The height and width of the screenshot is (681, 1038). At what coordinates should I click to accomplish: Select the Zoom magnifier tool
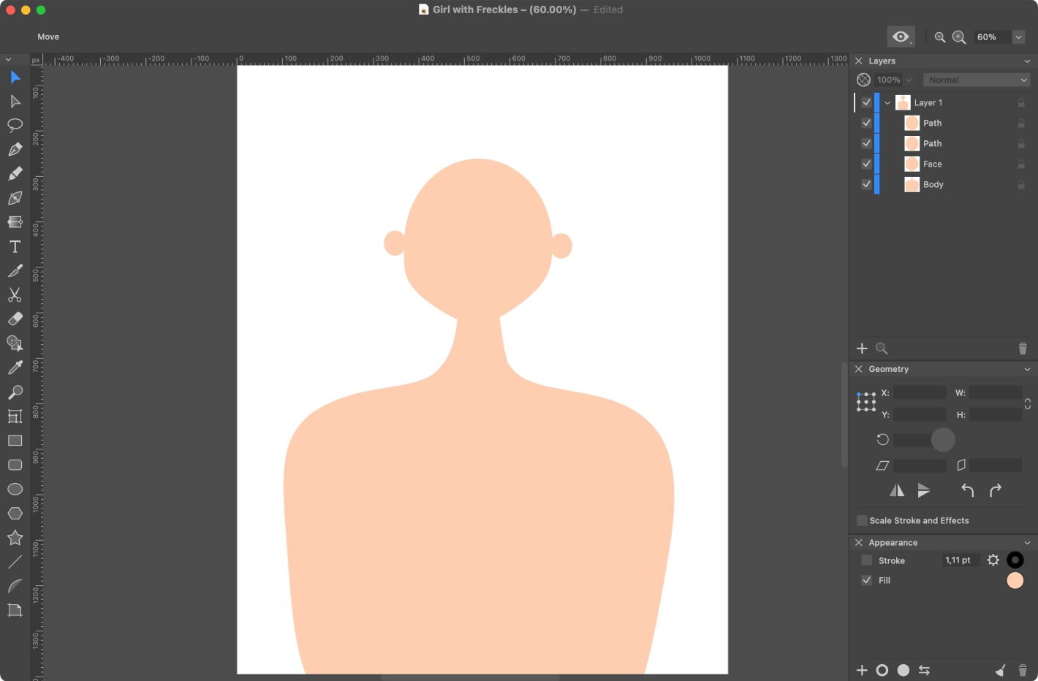tap(15, 392)
